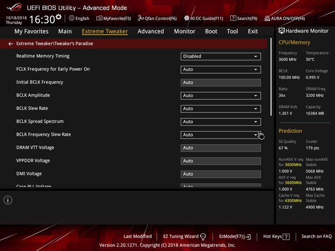Click the DRAM Freq. 3200 MHz value

tap(315, 95)
